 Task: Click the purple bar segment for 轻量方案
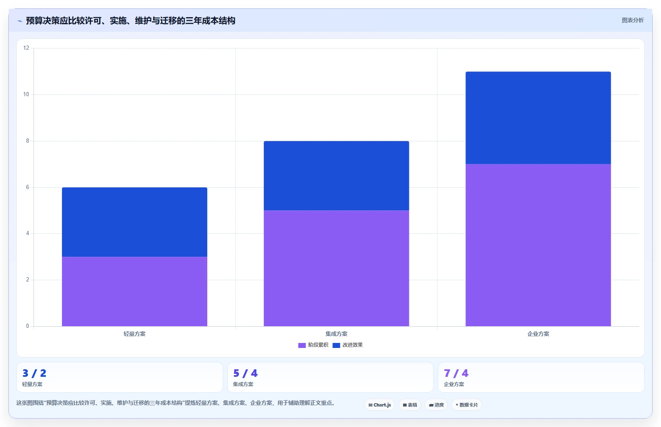134,291
